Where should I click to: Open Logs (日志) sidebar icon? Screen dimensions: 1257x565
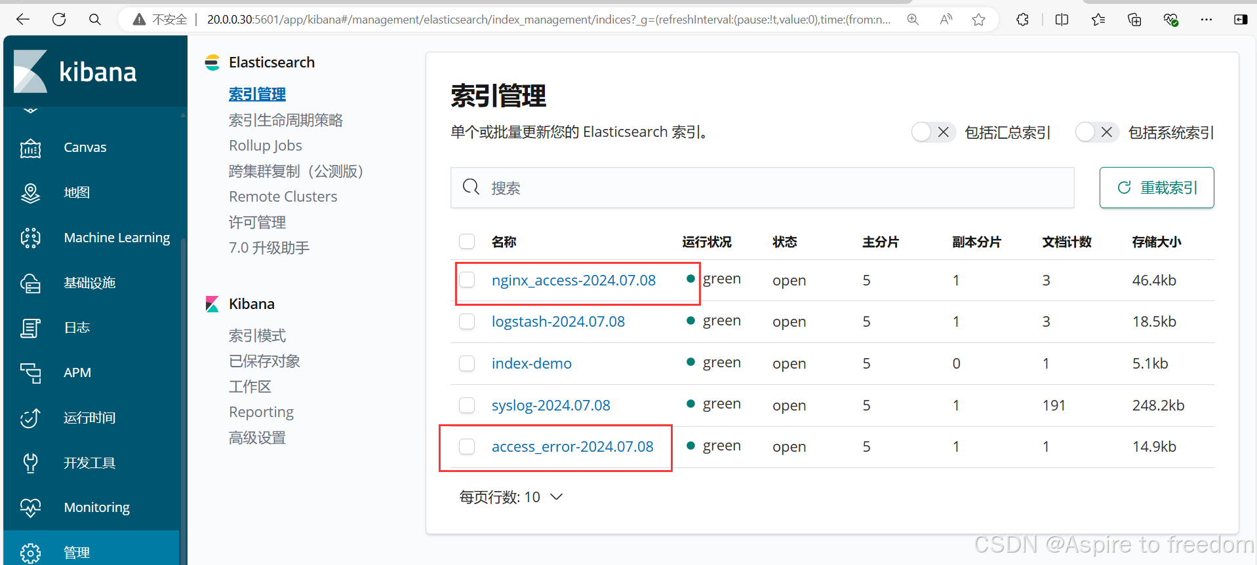(31, 328)
